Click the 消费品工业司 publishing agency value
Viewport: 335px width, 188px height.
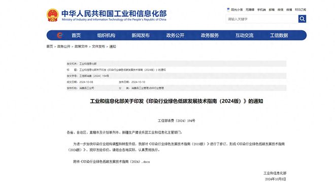click(87, 88)
